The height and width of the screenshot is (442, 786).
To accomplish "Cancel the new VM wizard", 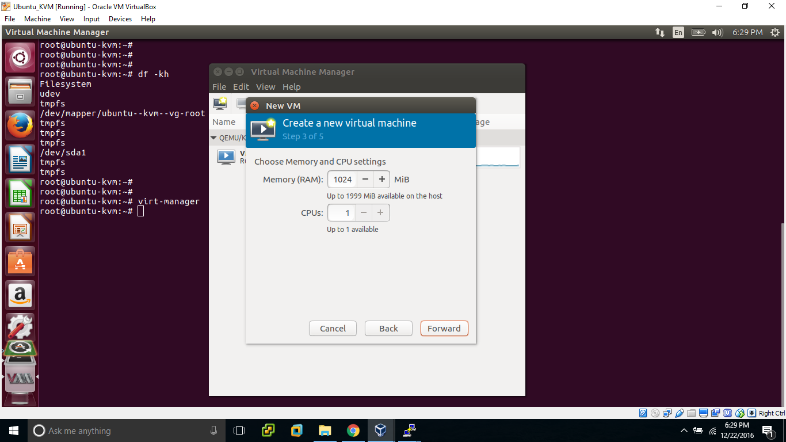I will click(333, 329).
